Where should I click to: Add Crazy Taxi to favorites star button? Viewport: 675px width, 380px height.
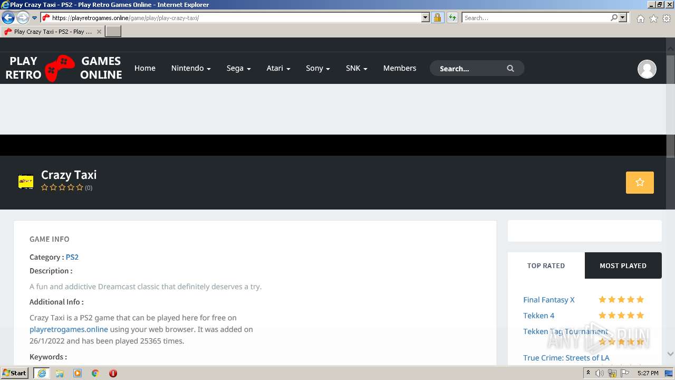tap(640, 183)
